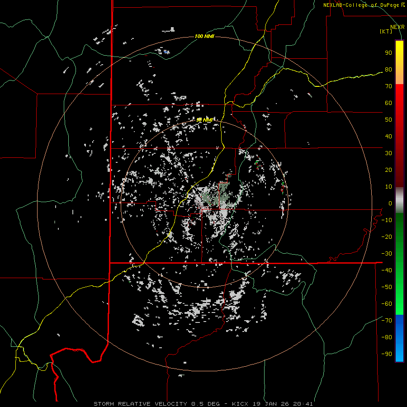Select the -40 value on velocity scale
This screenshot has height=407, width=407.
(x=387, y=270)
